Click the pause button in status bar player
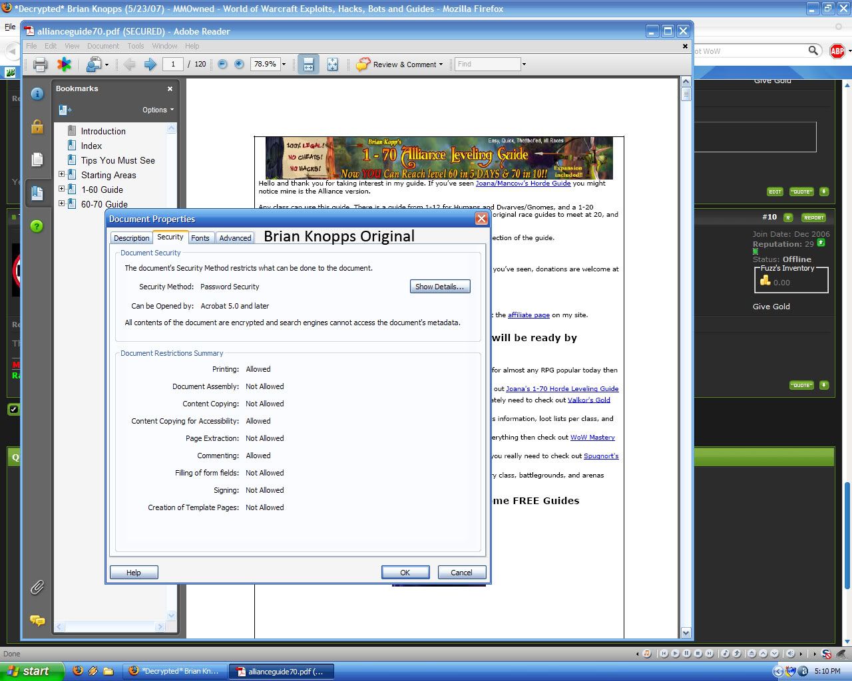Image resolution: width=852 pixels, height=681 pixels. pos(686,654)
